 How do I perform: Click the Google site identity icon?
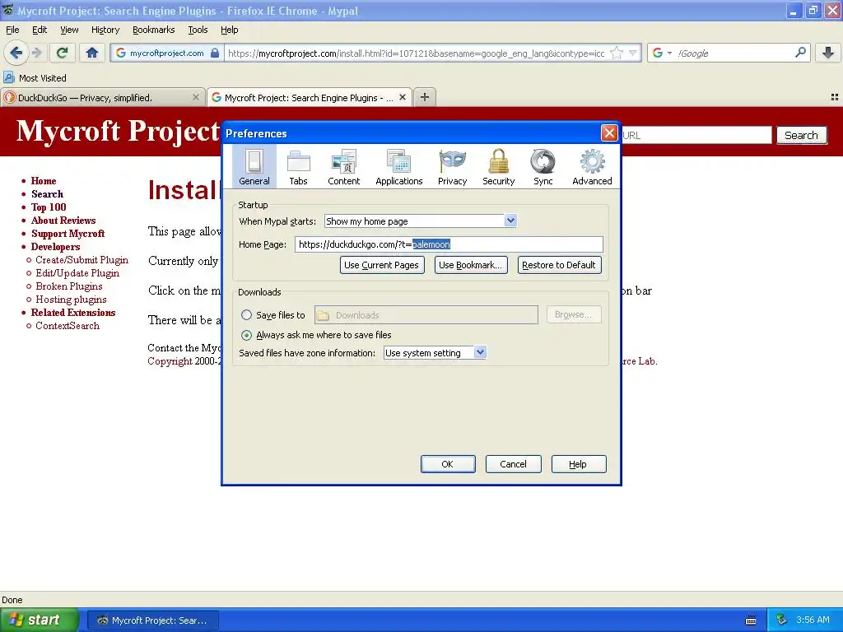(121, 53)
